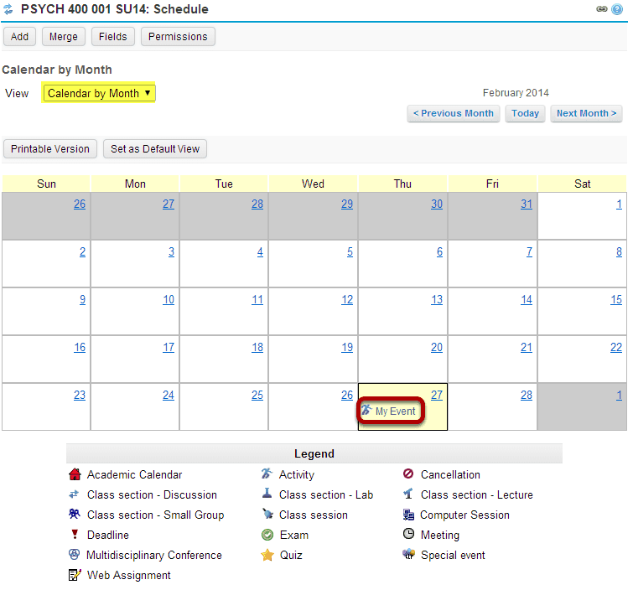Open the Fields options

pyautogui.click(x=112, y=37)
